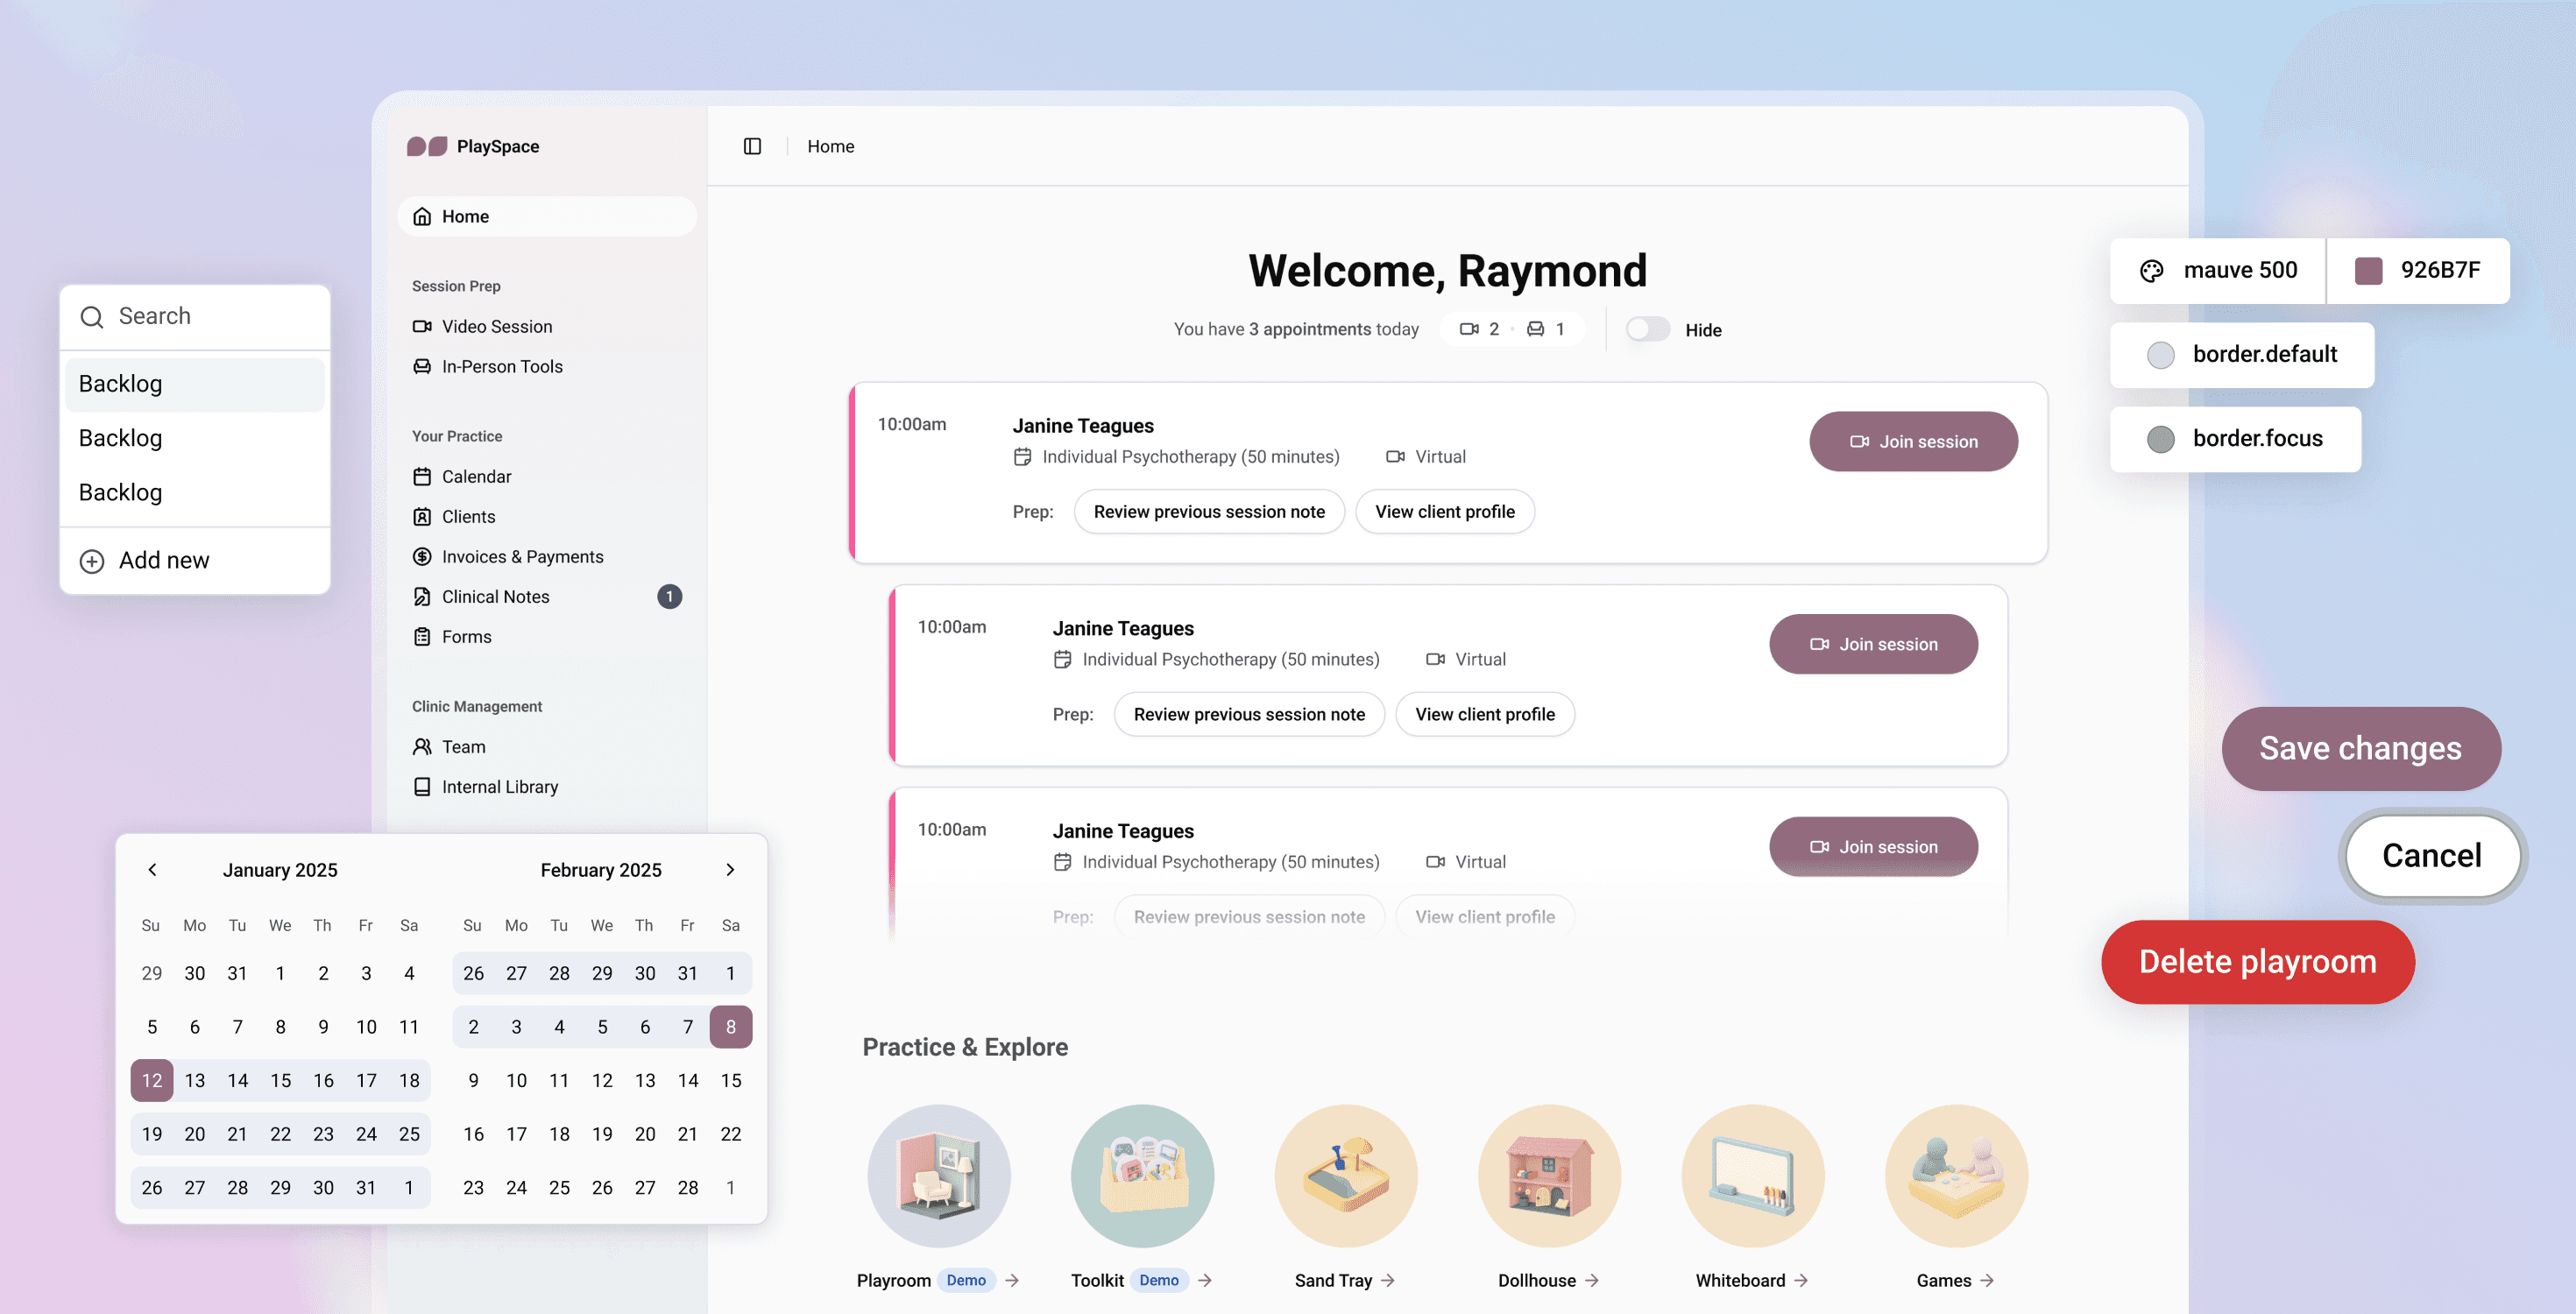
Task: Click the Invoices & Payments dollar icon
Action: tap(422, 556)
